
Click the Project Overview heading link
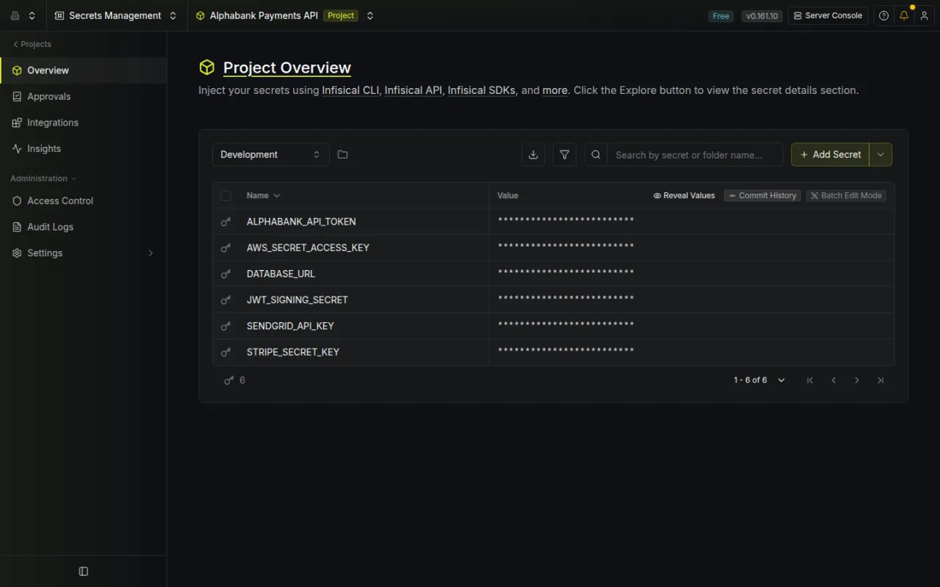coord(287,68)
